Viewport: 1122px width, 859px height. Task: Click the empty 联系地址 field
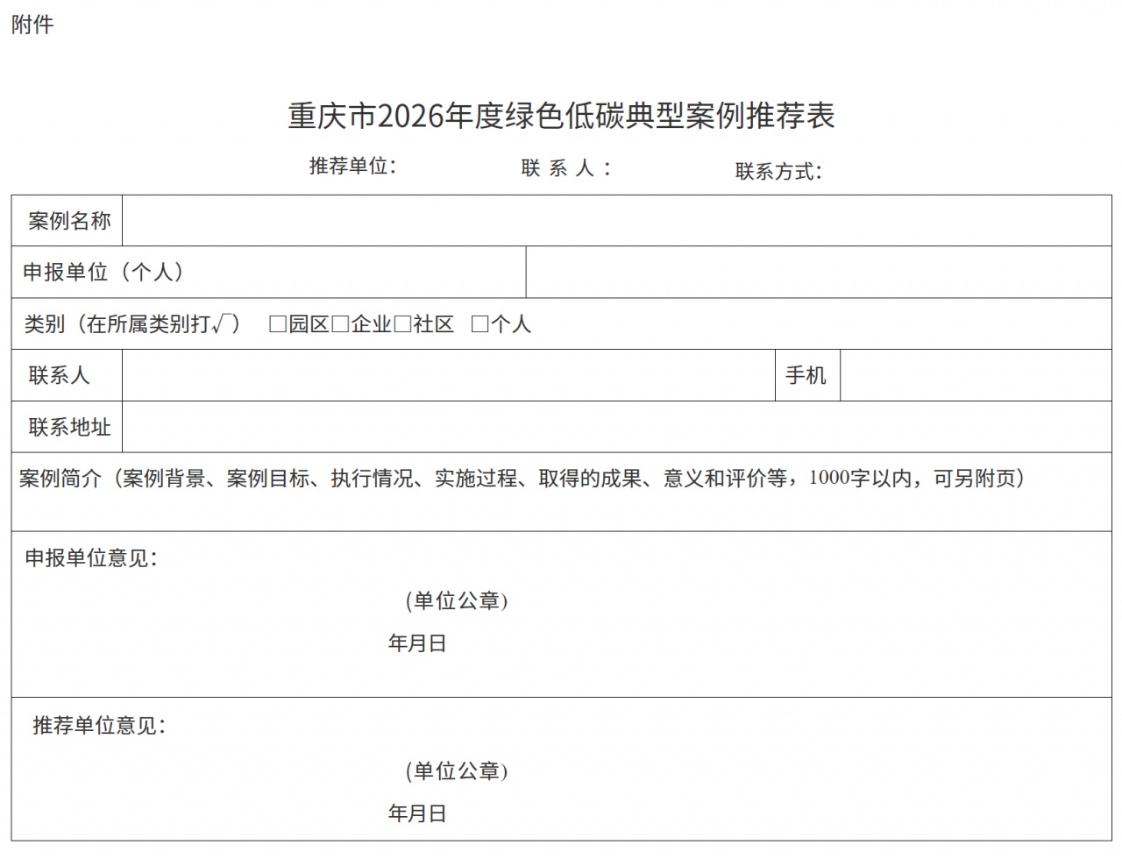617,427
